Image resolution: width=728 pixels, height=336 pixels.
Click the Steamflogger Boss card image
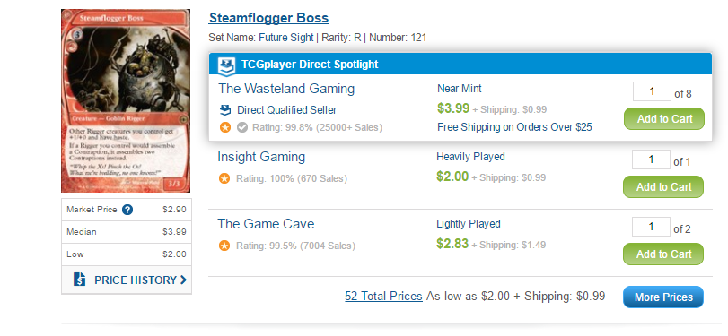pos(126,100)
